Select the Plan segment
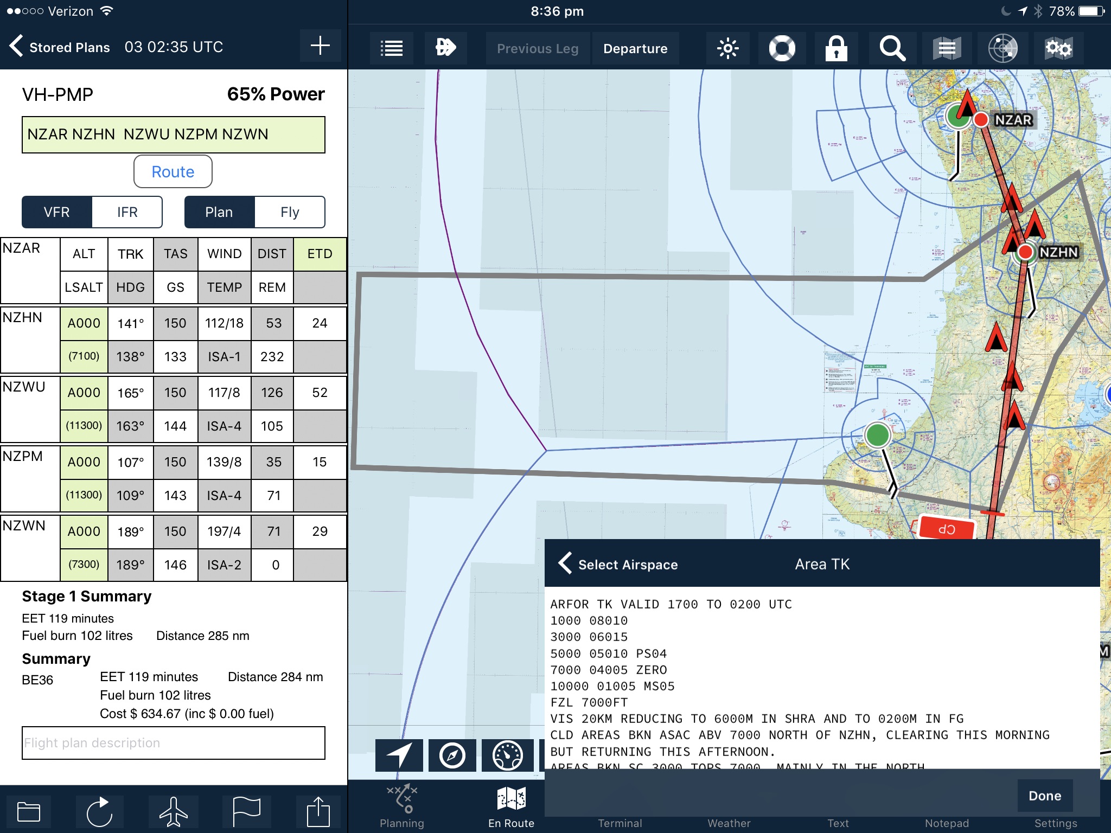1111x833 pixels. point(219,212)
